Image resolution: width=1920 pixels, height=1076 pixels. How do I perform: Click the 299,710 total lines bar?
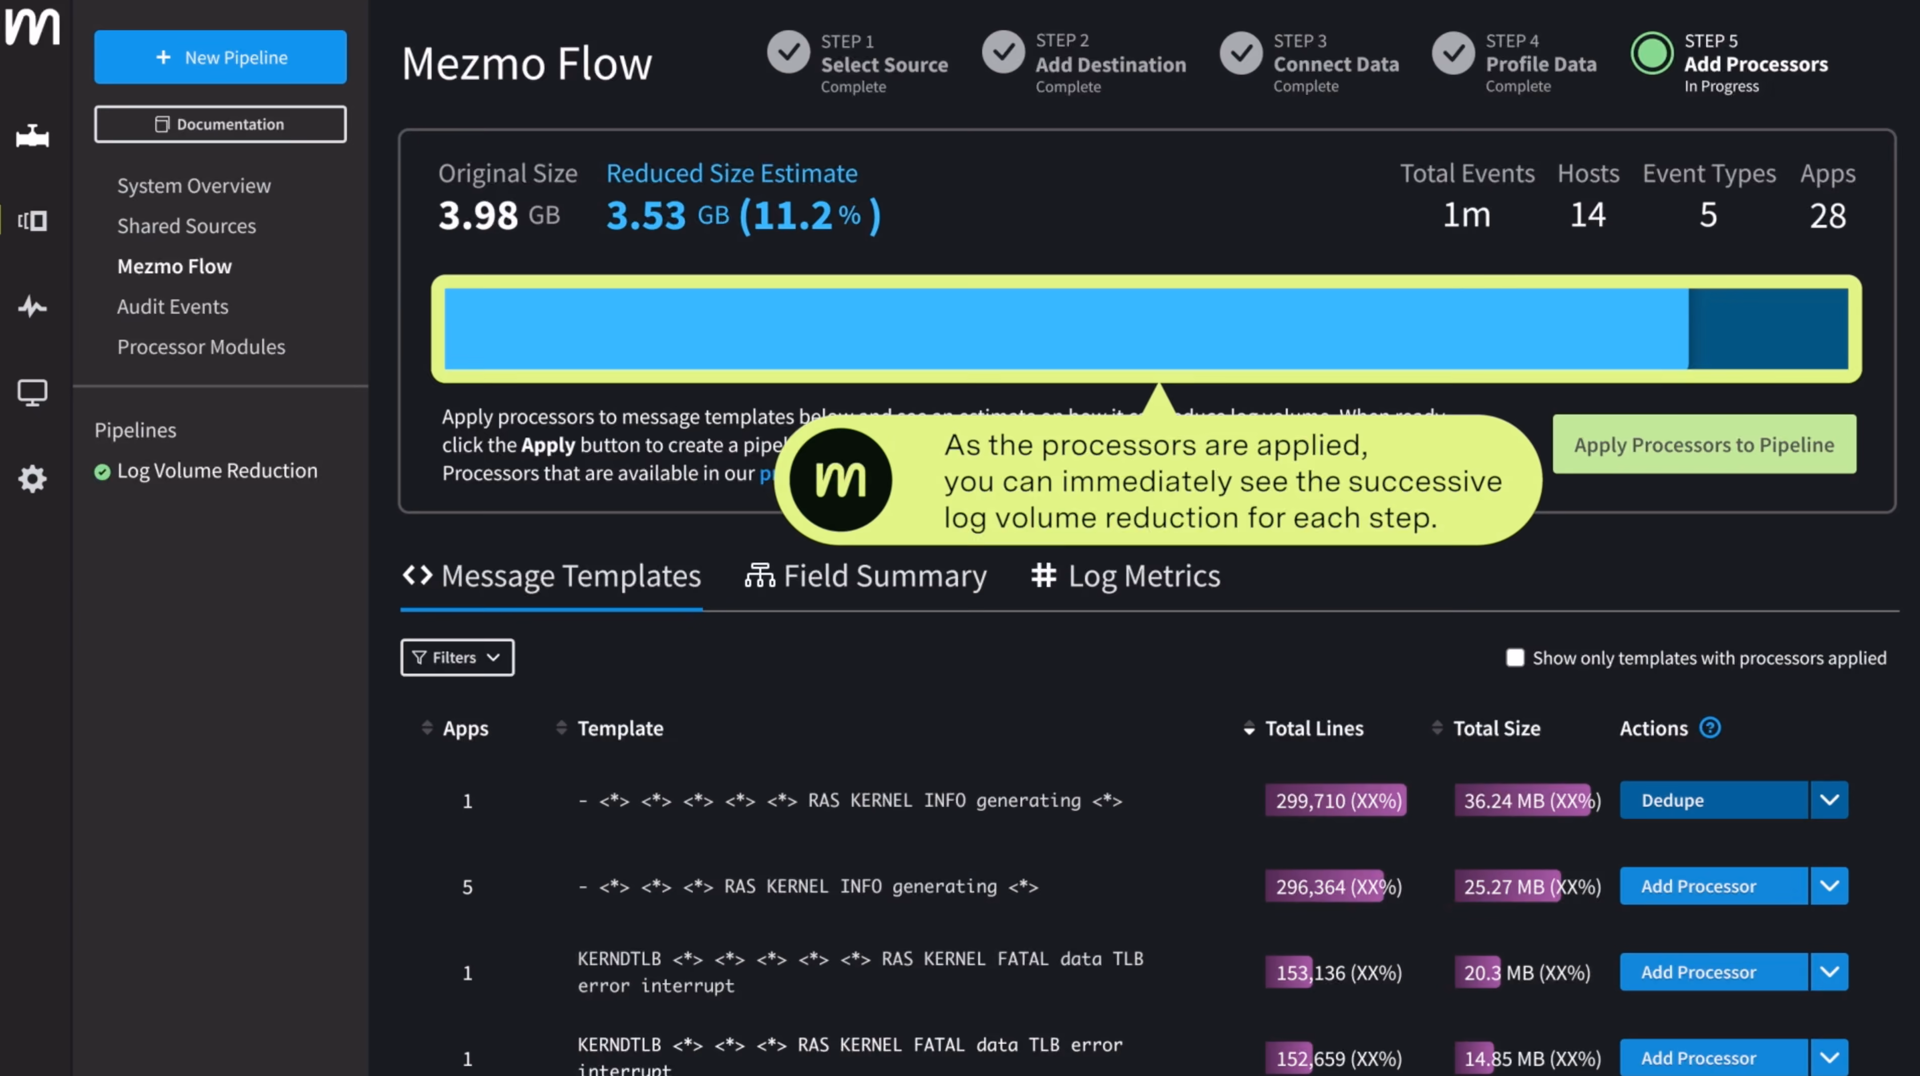tap(1336, 800)
